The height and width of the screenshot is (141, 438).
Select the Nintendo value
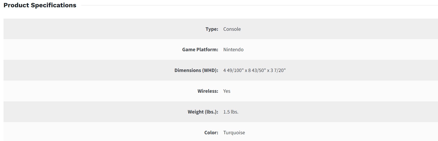(233, 50)
